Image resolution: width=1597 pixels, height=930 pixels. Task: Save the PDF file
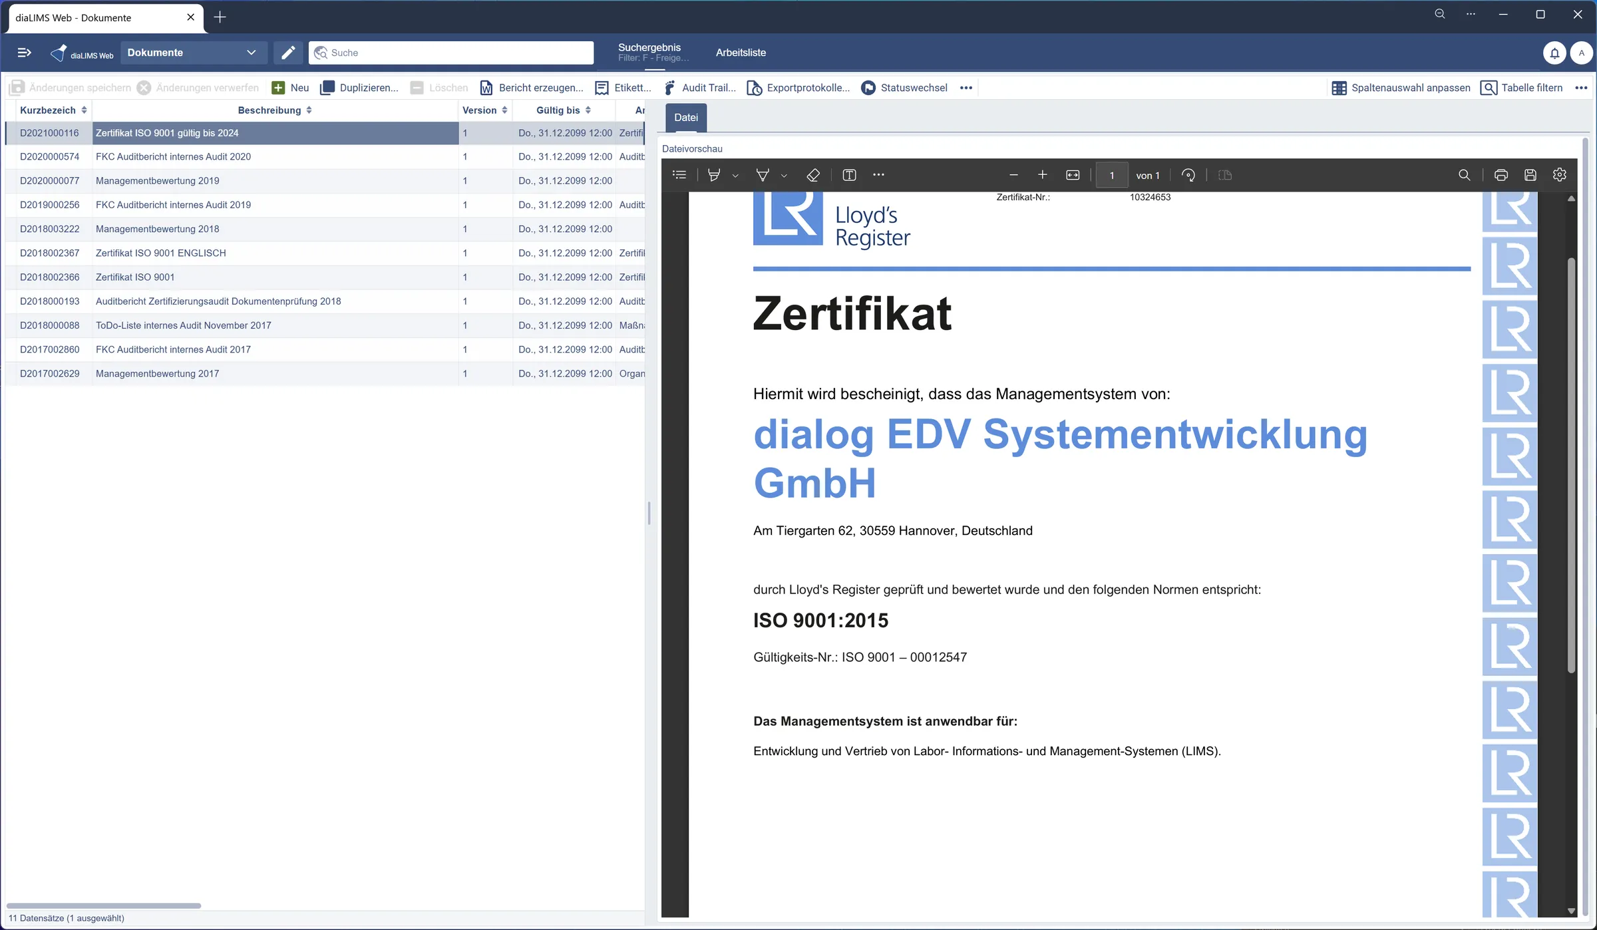pyautogui.click(x=1530, y=175)
